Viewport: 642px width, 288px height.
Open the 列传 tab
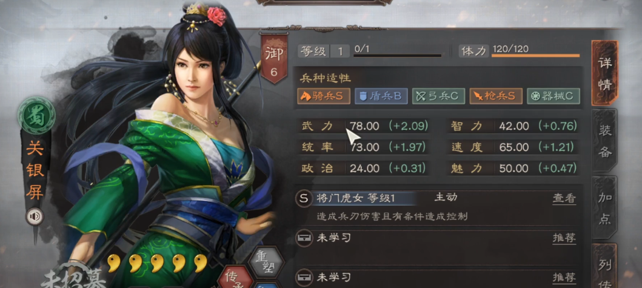(x=605, y=266)
